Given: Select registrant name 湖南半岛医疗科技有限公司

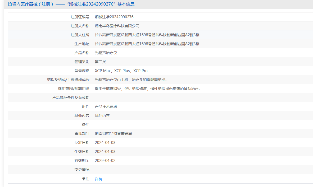Looking at the screenshot, I should (117, 26).
